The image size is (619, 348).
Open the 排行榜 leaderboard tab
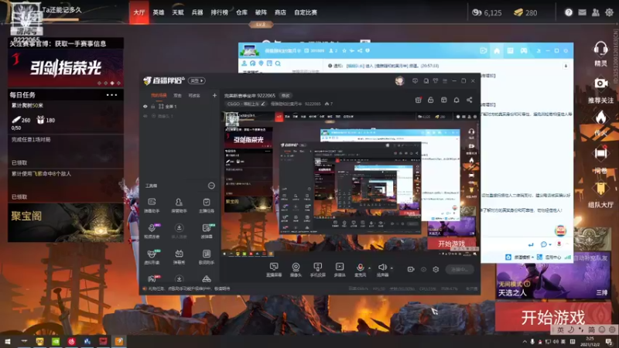[x=219, y=12]
